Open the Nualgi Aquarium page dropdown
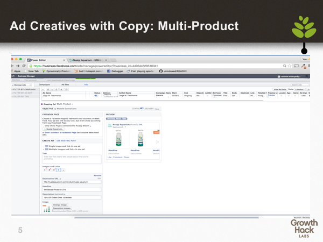This screenshot has width=323, height=242. click(53, 129)
